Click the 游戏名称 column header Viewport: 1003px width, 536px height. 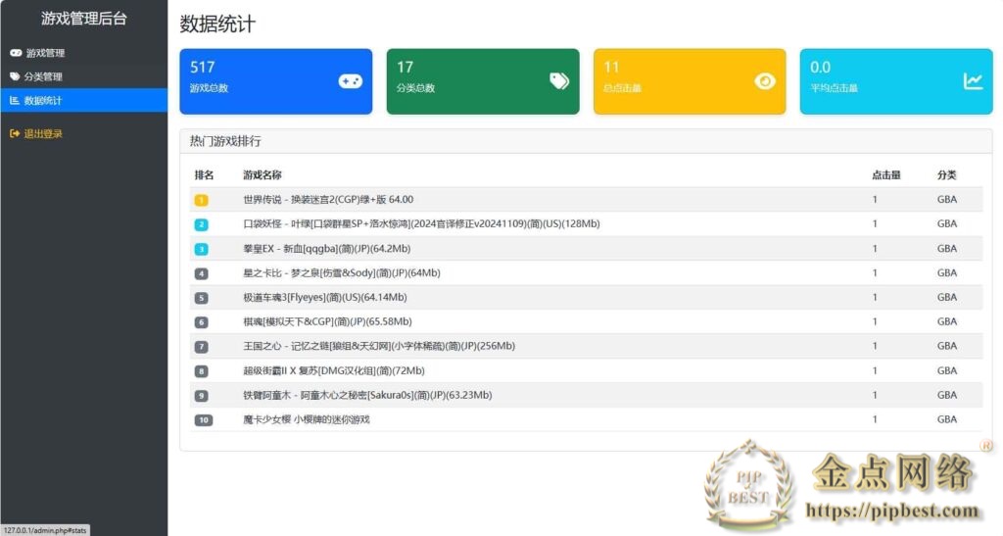point(263,175)
